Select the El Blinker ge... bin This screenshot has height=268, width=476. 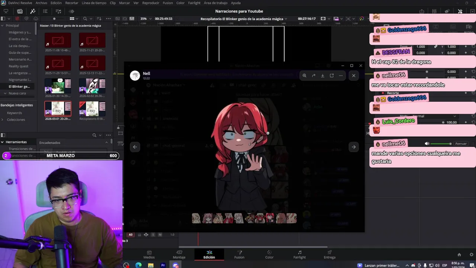pyautogui.click(x=19, y=86)
